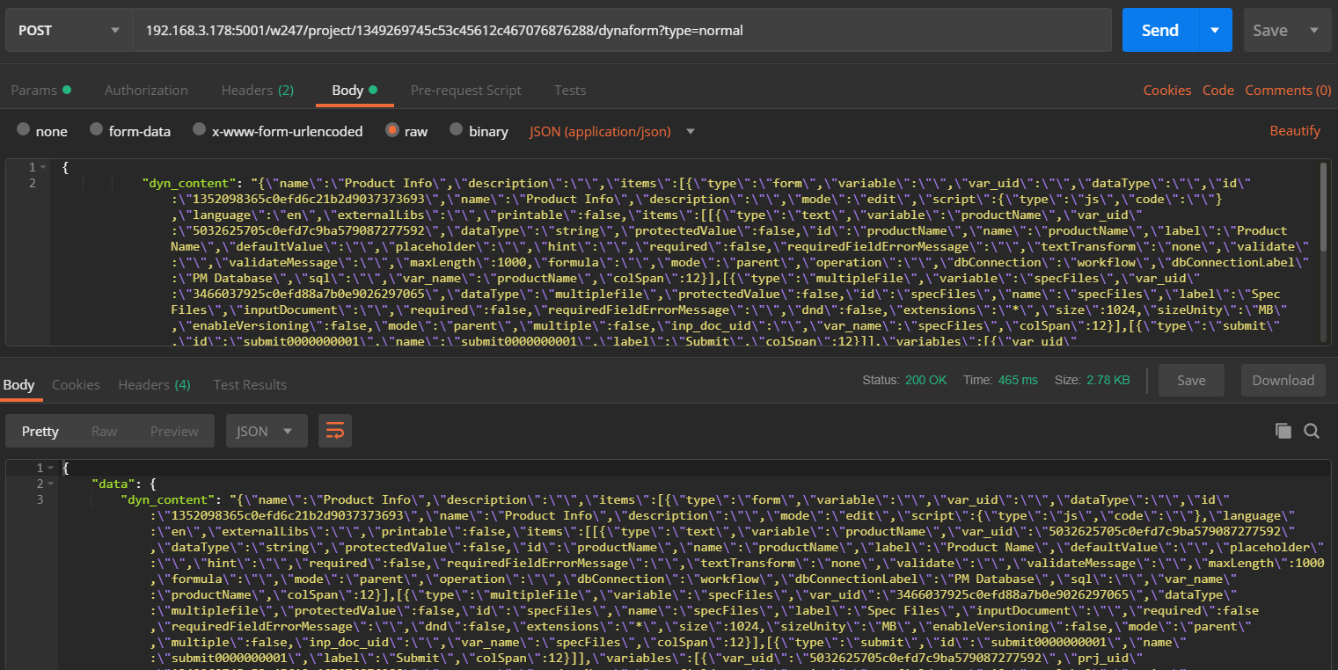Collapse line 1 fold arrow in request editor
The image size is (1338, 670).
(44, 167)
